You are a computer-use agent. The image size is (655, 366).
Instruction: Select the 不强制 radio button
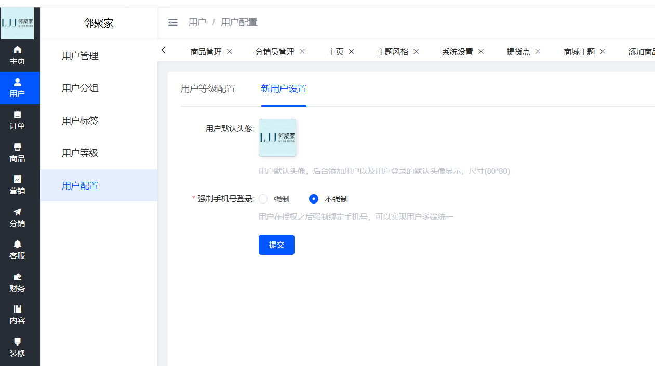coord(313,199)
